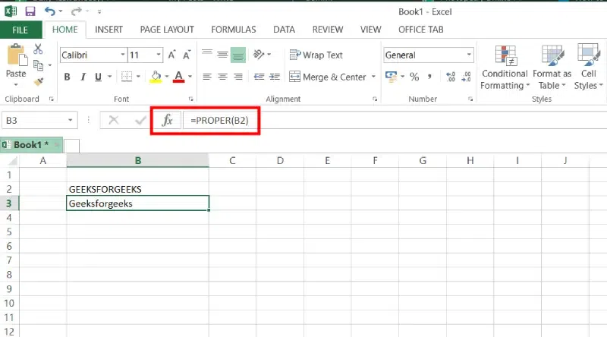Open the font size 11 dropdown
Screen dimensions: 607x337
(x=159, y=55)
